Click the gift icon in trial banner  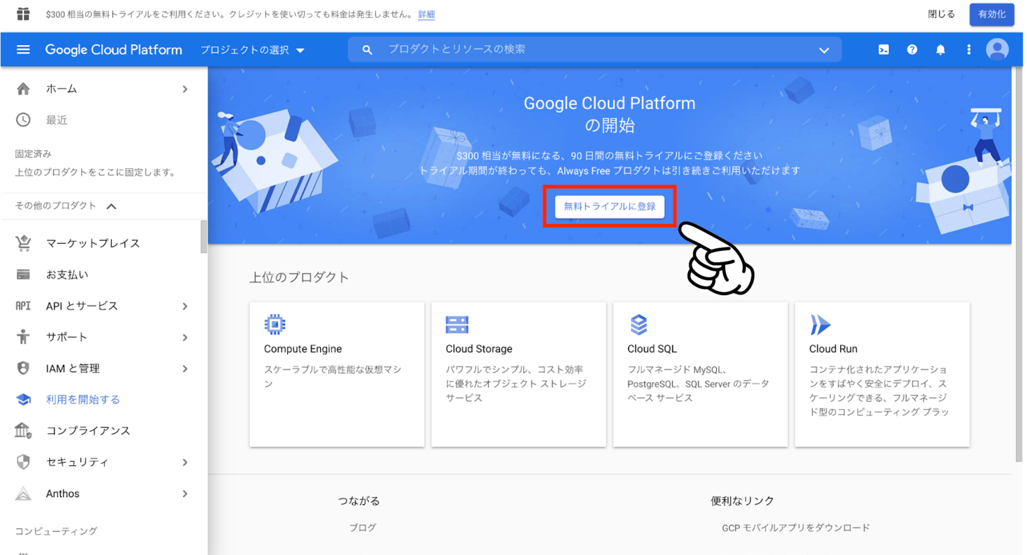(23, 14)
